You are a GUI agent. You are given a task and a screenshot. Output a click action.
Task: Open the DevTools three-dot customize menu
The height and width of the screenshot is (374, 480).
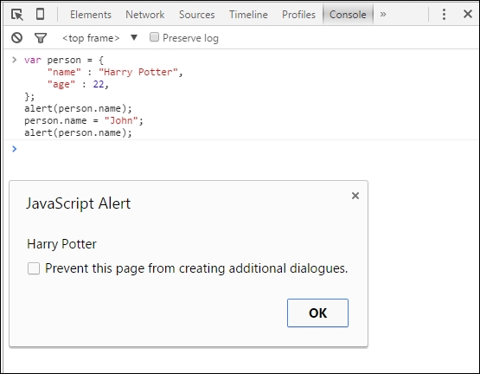[444, 15]
